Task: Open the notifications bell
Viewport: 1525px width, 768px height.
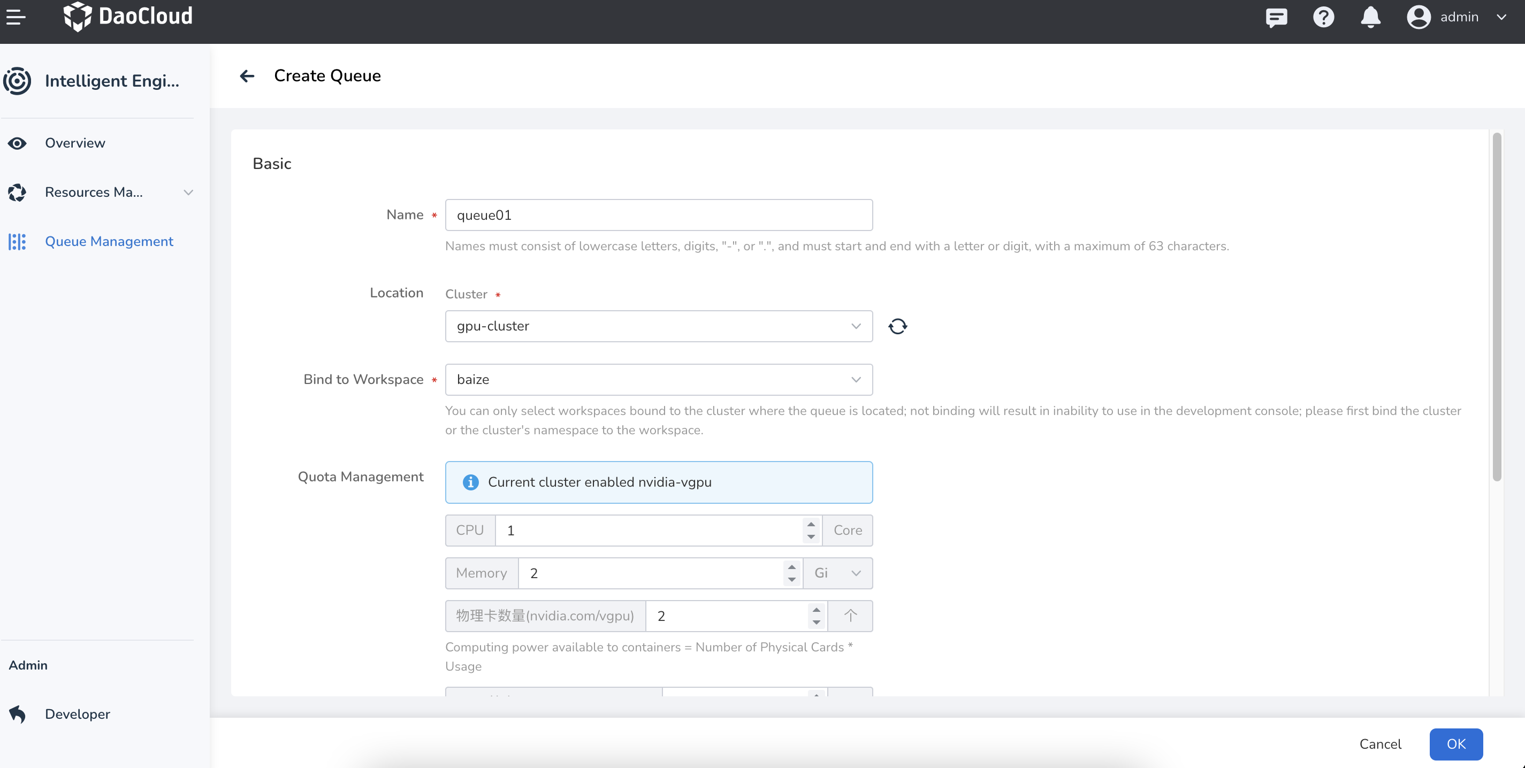Action: click(1370, 17)
